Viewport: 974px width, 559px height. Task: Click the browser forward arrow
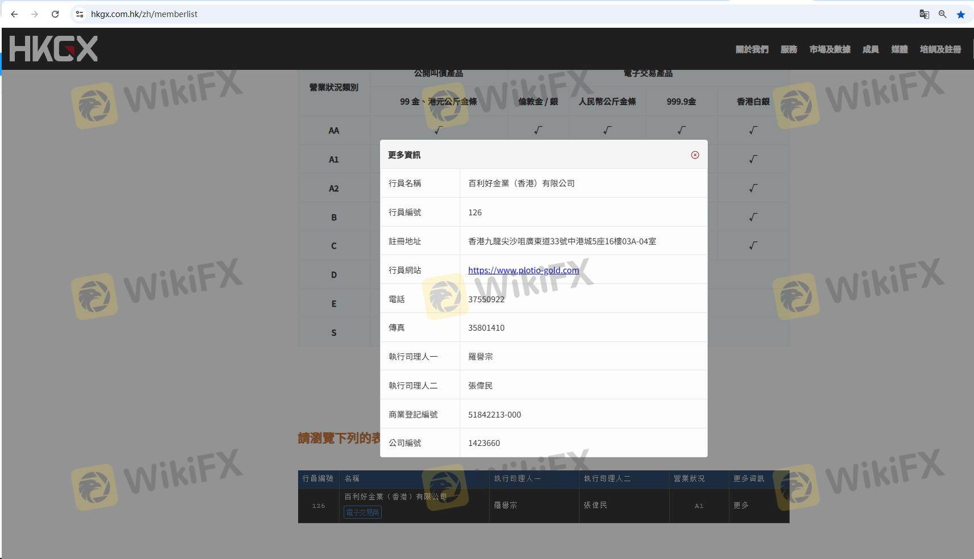tap(35, 14)
